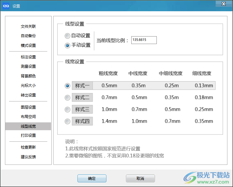This screenshot has height=187, width=233.
Task: Open 光标大小 settings
Action: pyautogui.click(x=28, y=86)
